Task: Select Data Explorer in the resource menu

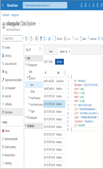Action: click(x=12, y=112)
